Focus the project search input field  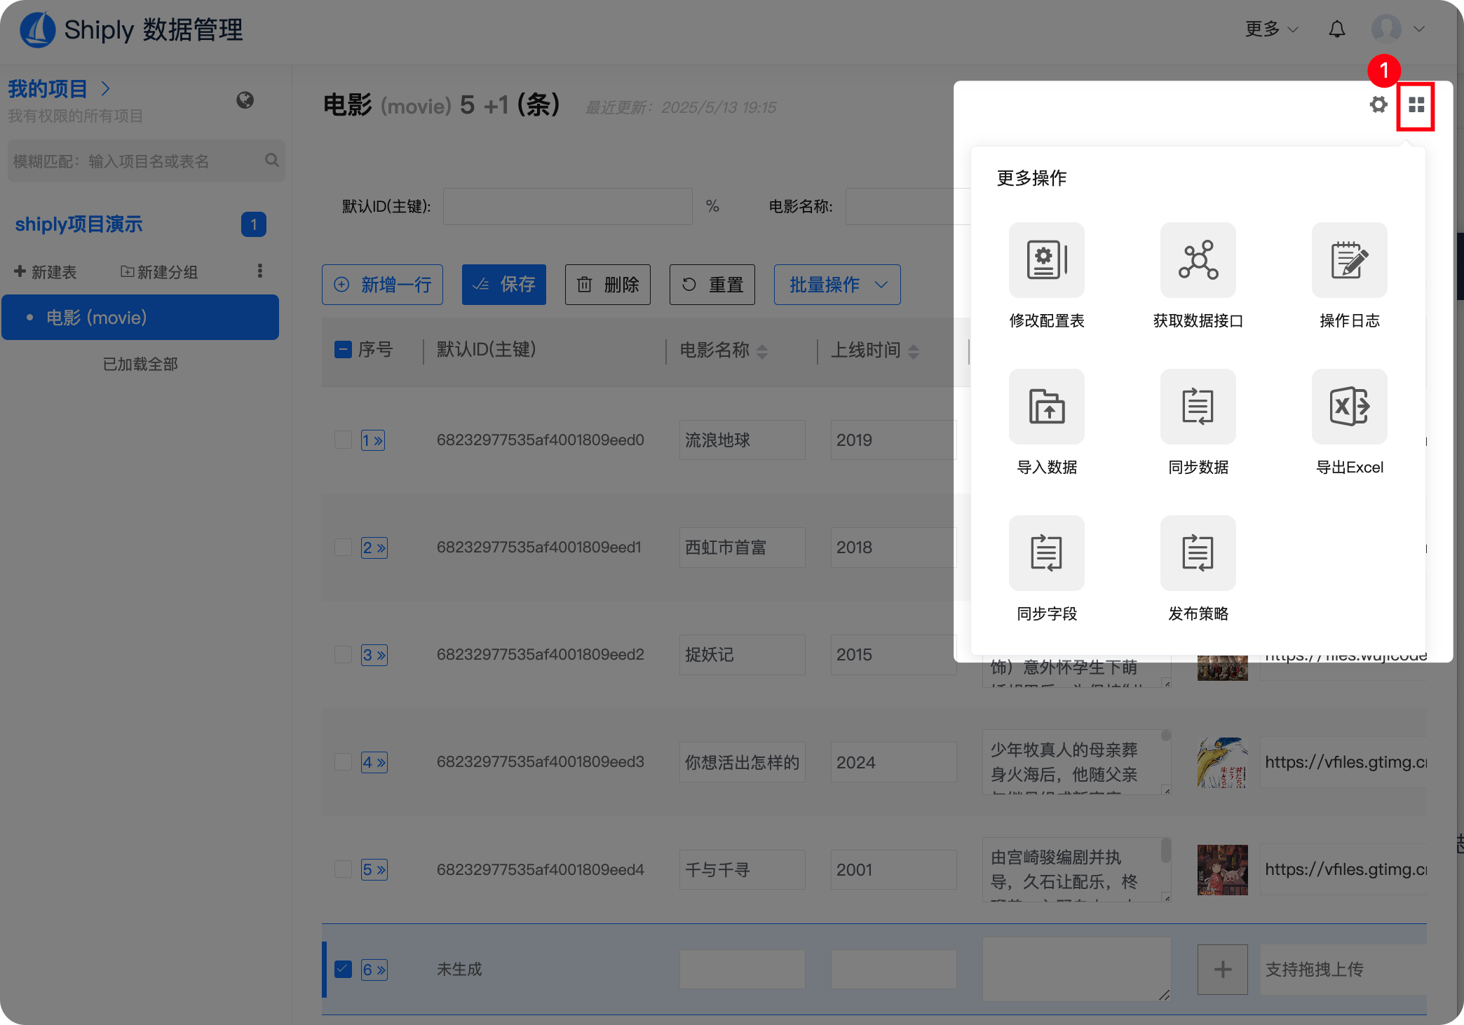pos(146,161)
